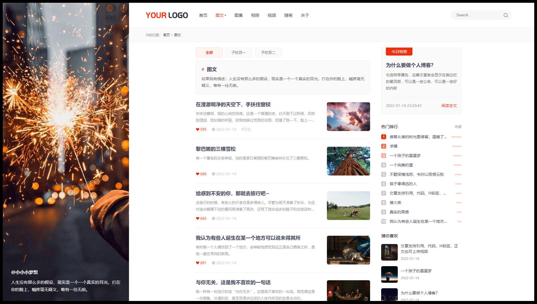Select the 子栏目一 category tab
Viewport: 537px width, 304px height.
pyautogui.click(x=239, y=53)
